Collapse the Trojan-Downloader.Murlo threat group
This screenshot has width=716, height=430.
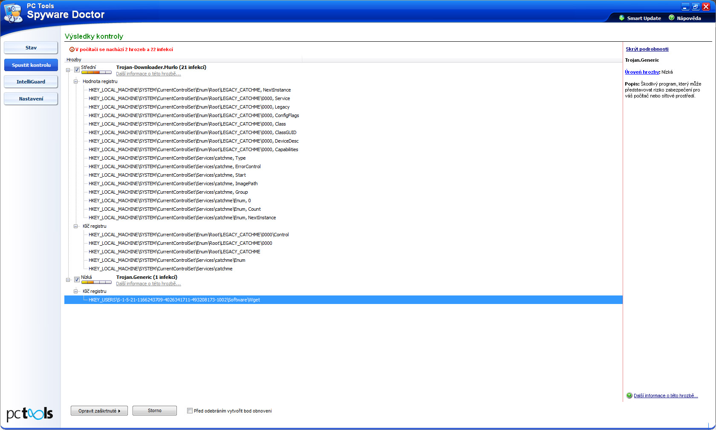68,70
